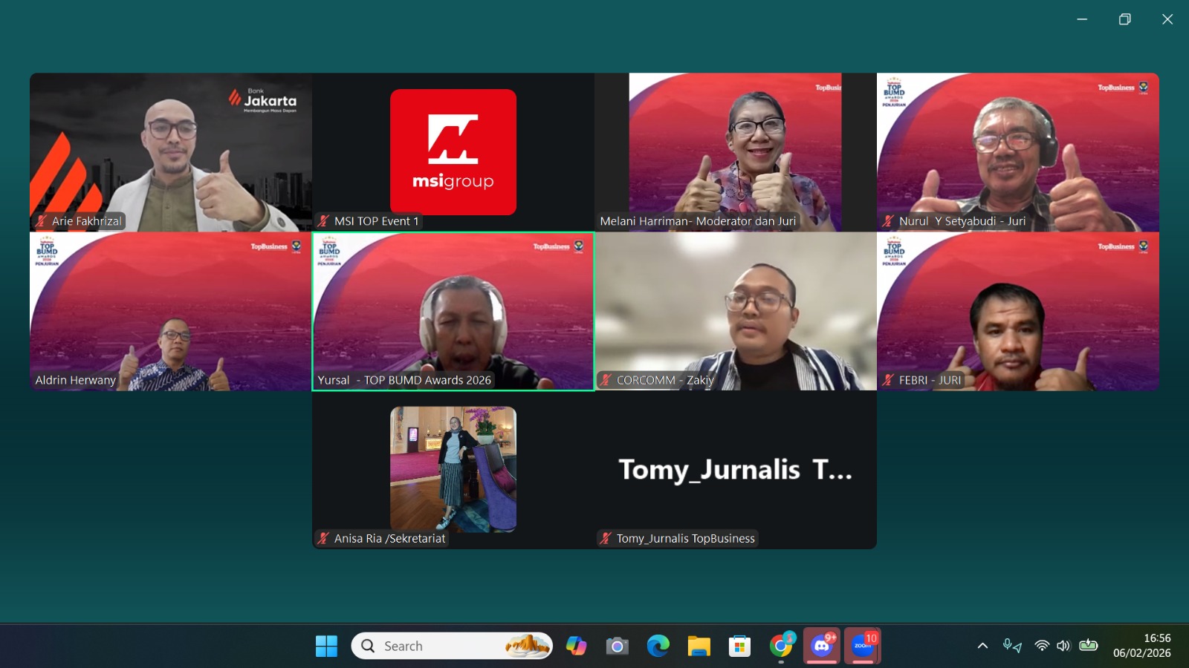Viewport: 1189px width, 668px height.
Task: Select the MSI TOP Event 1 tile
Action: click(453, 152)
